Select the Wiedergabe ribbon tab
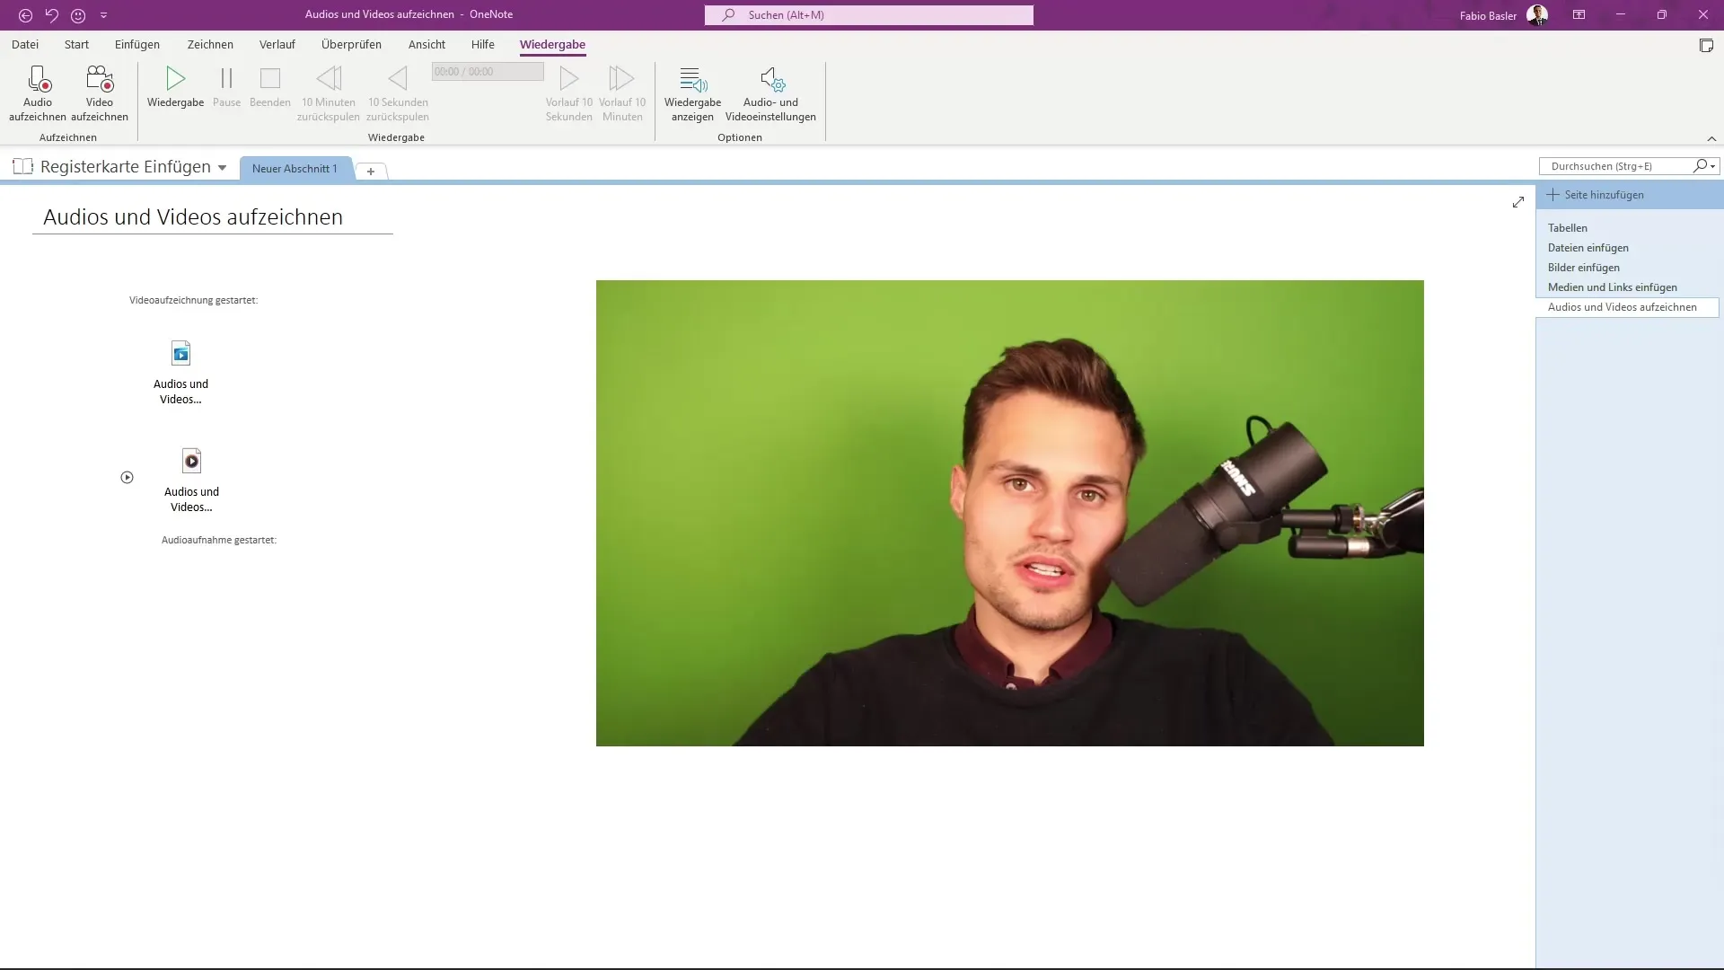The width and height of the screenshot is (1724, 970). coord(552,44)
